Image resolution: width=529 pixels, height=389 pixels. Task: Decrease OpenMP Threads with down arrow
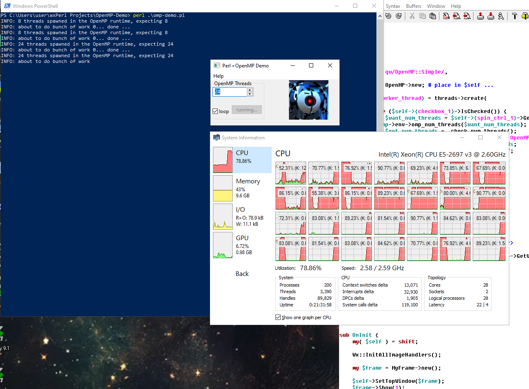250,94
